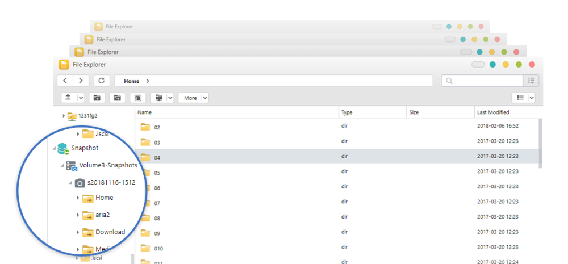Image resolution: width=568 pixels, height=264 pixels.
Task: Select the aria2 snapshot folder
Action: 97,215
